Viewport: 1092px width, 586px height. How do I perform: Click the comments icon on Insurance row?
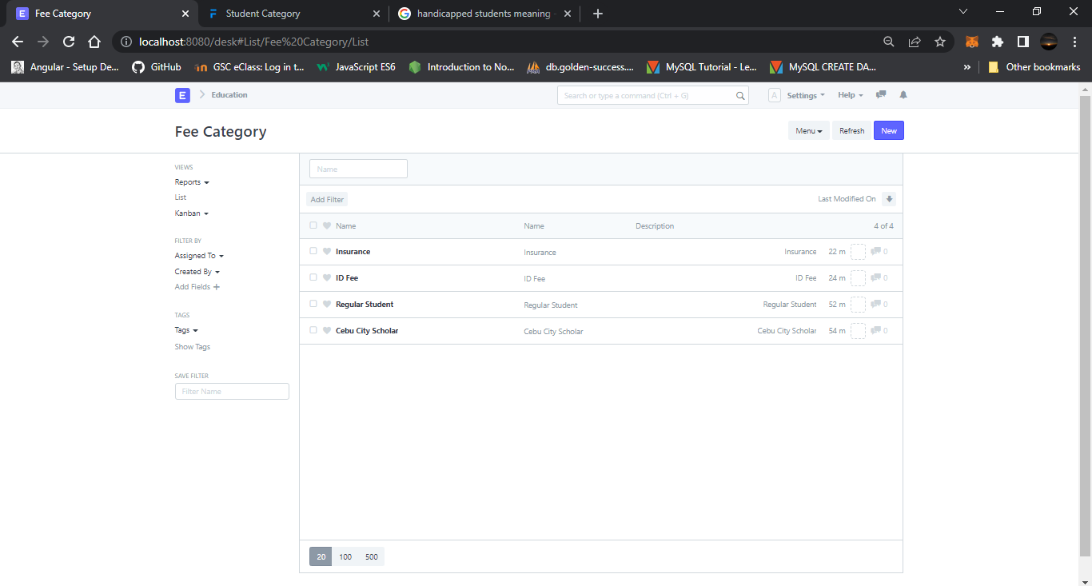875,252
